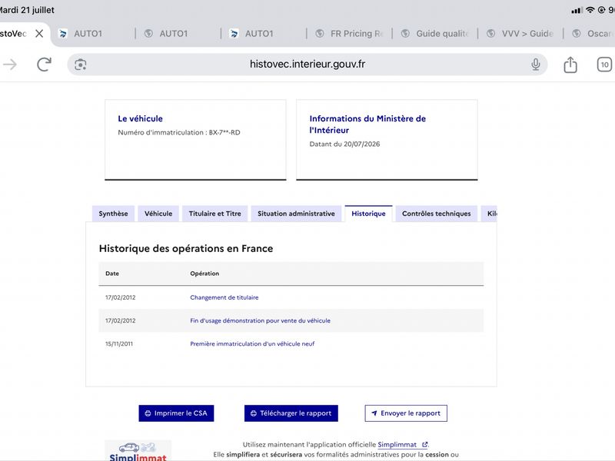Open the Simplimmat link
This screenshot has height=461, width=615.
tap(402, 445)
